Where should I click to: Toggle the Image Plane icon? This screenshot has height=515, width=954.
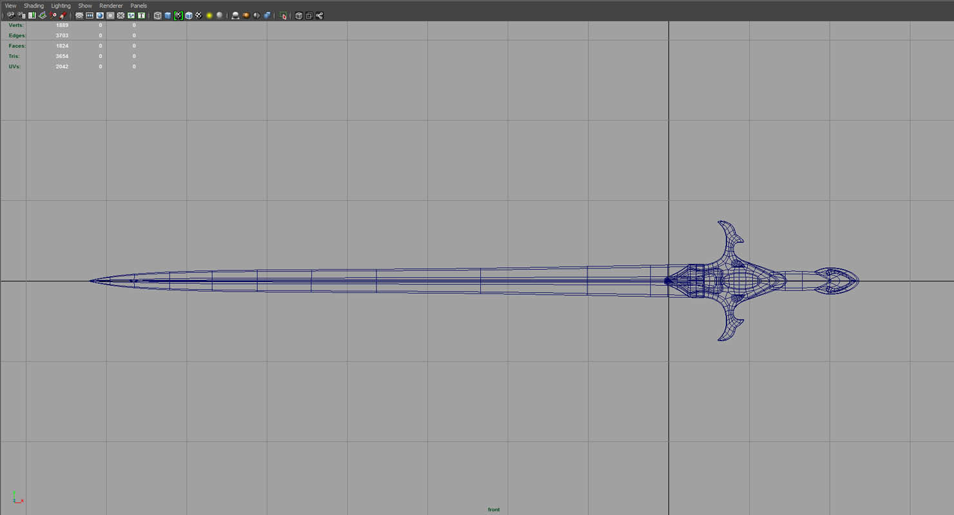(x=43, y=15)
